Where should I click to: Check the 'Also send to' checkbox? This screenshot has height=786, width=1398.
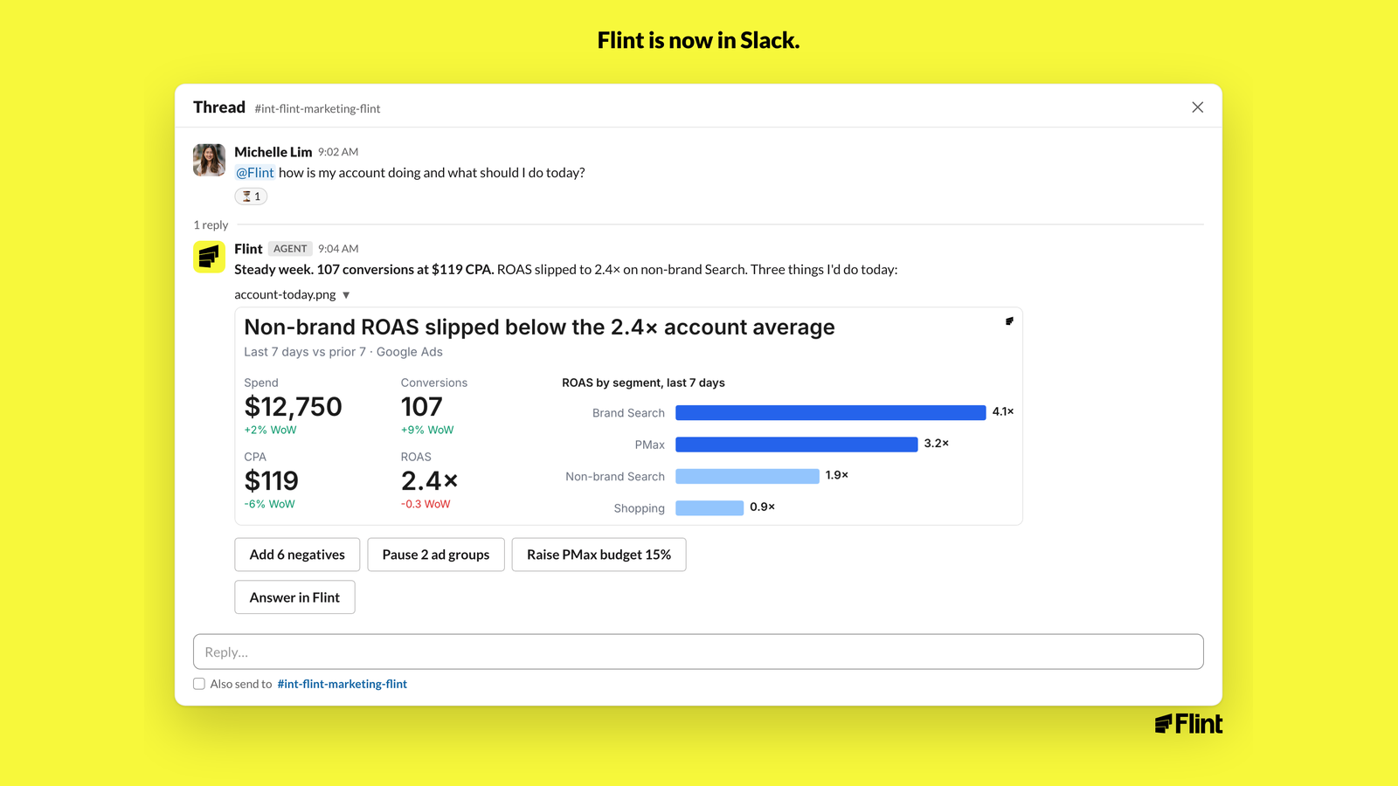[x=199, y=684]
